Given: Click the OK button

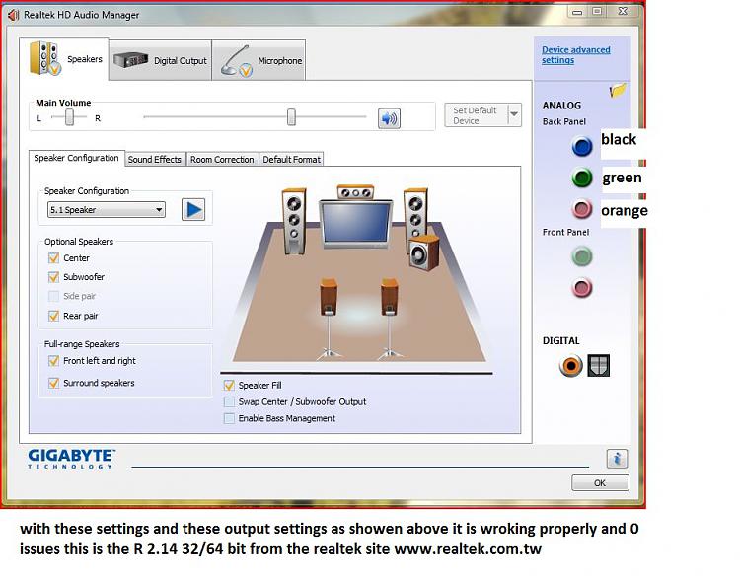Looking at the screenshot, I should [600, 483].
